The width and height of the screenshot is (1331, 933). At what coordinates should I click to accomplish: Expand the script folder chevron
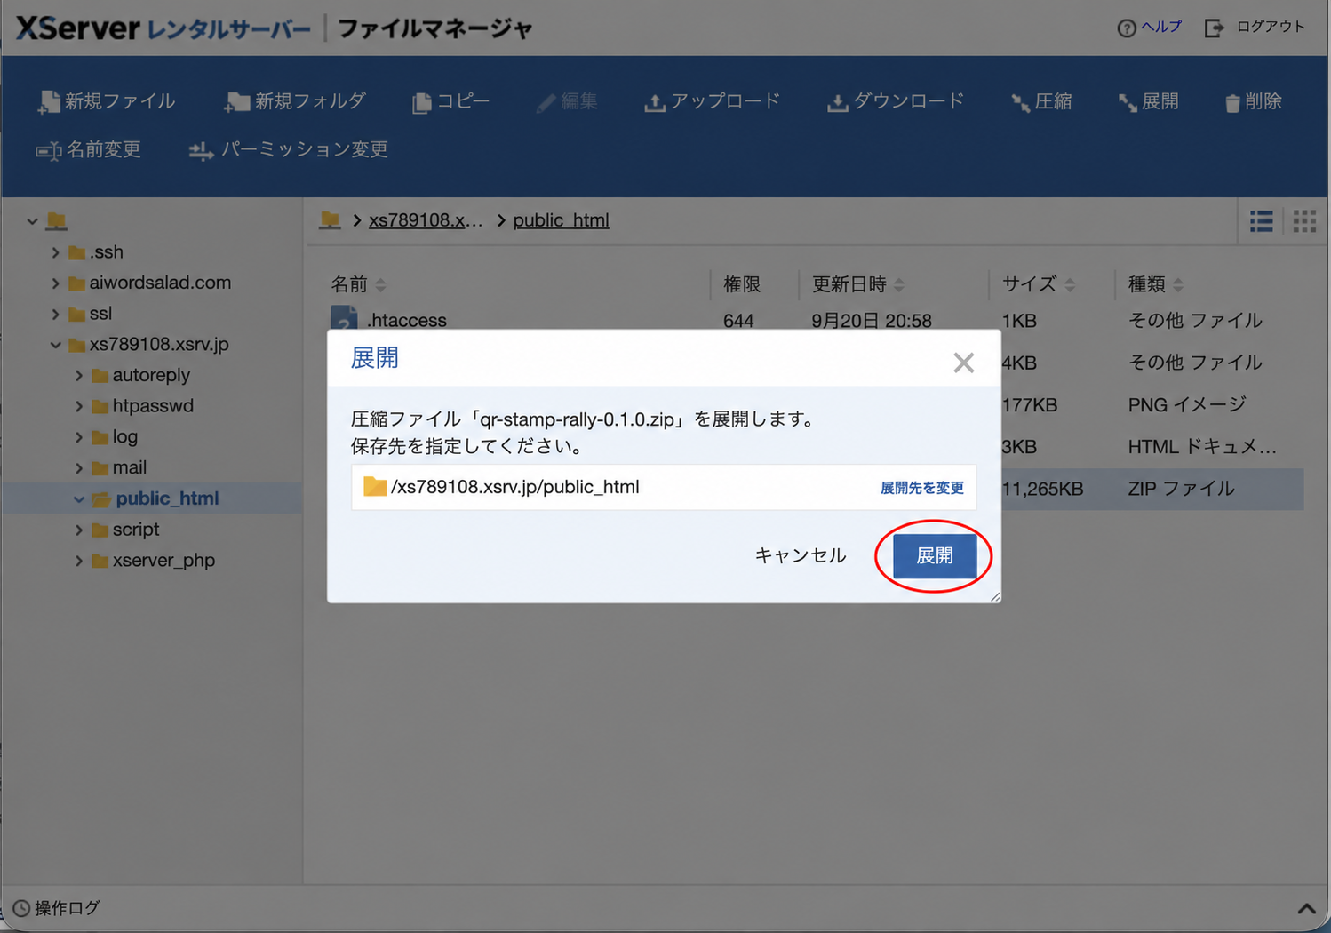pyautogui.click(x=78, y=530)
